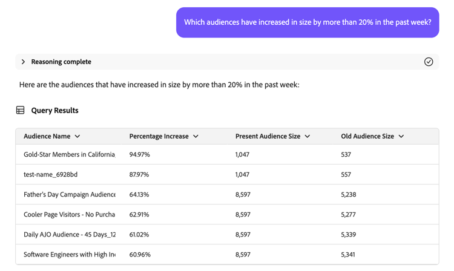Image resolution: width=454 pixels, height=271 pixels.
Task: Click Cooler Page Visitors audience name
Action: click(x=69, y=215)
